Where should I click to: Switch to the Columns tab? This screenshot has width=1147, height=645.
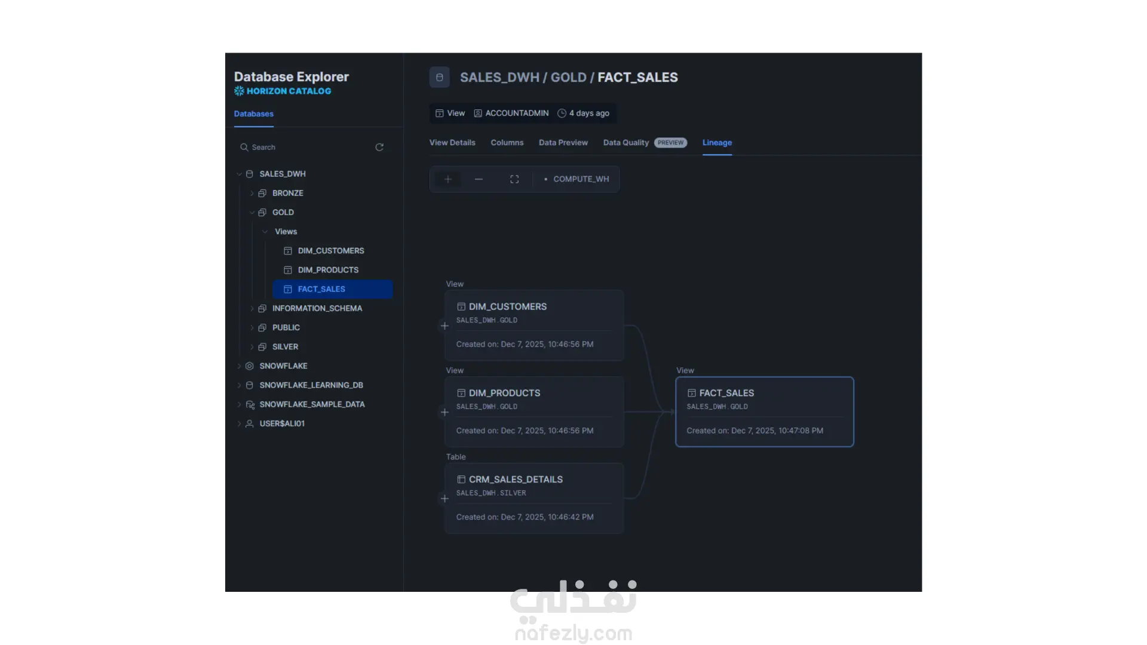point(507,143)
